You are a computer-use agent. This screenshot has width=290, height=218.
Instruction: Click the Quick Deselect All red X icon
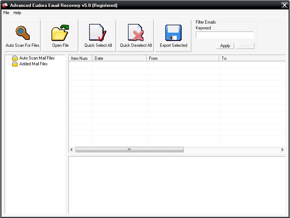pos(136,32)
